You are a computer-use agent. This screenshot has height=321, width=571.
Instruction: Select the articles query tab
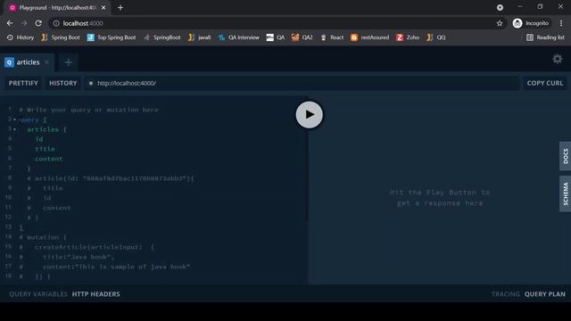(28, 62)
